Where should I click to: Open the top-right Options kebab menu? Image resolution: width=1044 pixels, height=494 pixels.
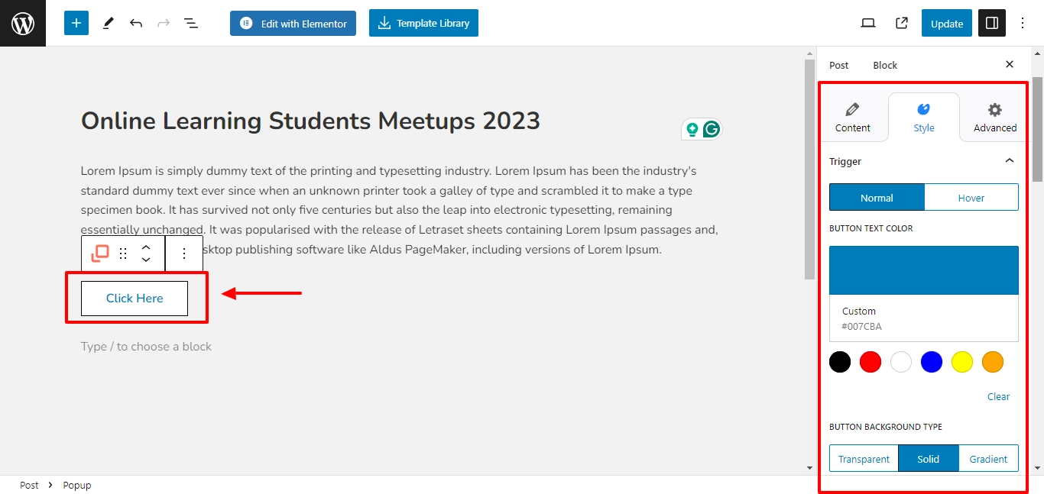click(1023, 23)
